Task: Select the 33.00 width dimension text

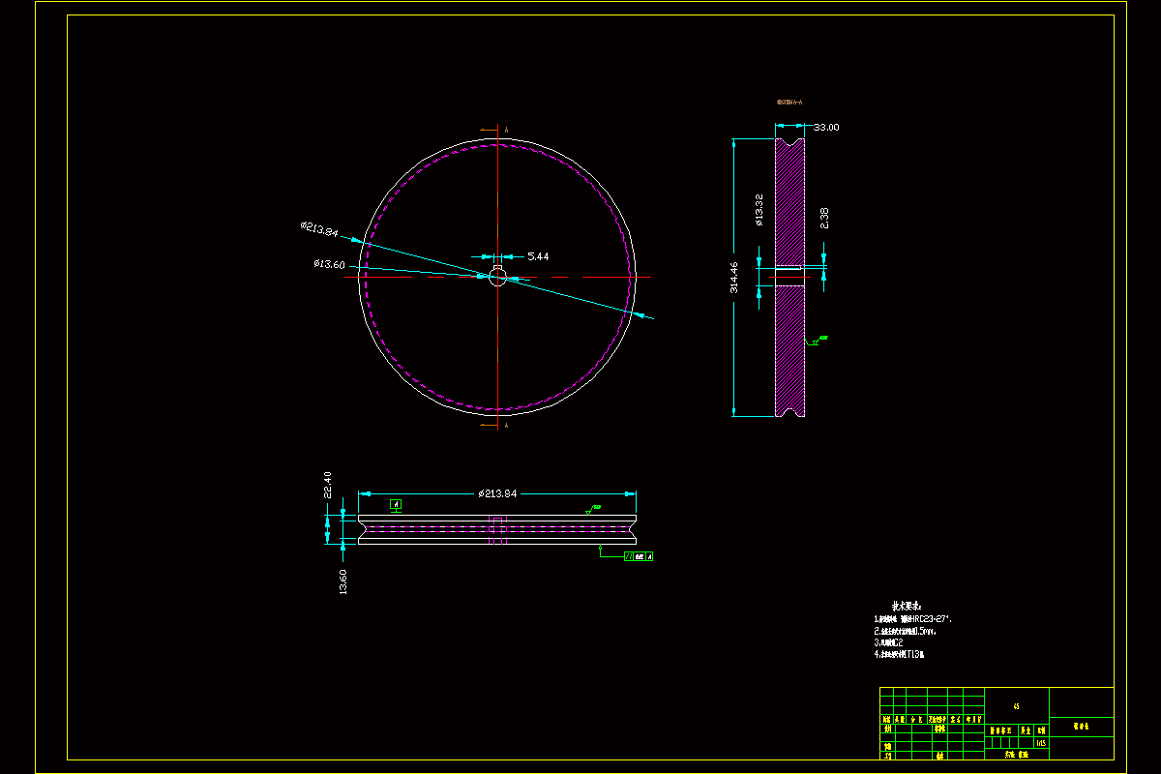Action: [825, 127]
